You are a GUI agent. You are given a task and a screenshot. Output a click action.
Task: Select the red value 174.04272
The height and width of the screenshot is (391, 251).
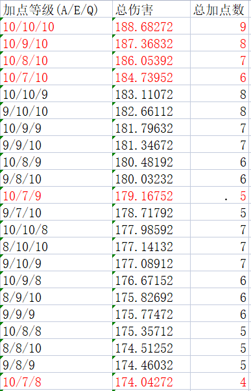[x=151, y=382]
